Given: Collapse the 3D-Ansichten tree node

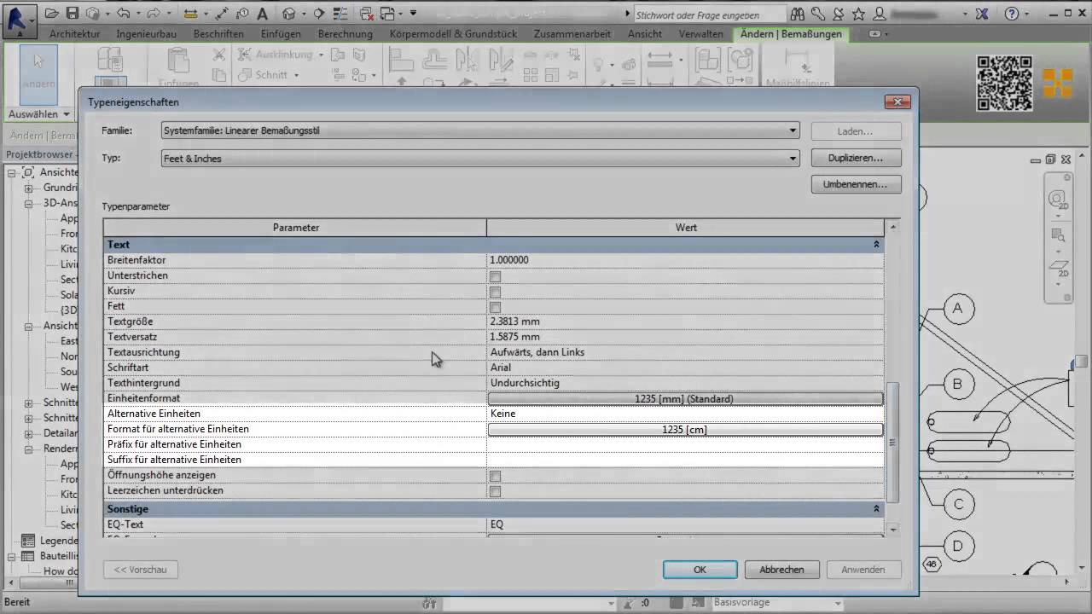Looking at the screenshot, I should tap(28, 203).
